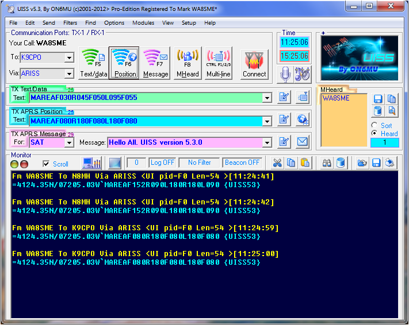The height and width of the screenshot is (325, 409).
Task: Click the Message transmit icon (F7)
Action: click(155, 63)
